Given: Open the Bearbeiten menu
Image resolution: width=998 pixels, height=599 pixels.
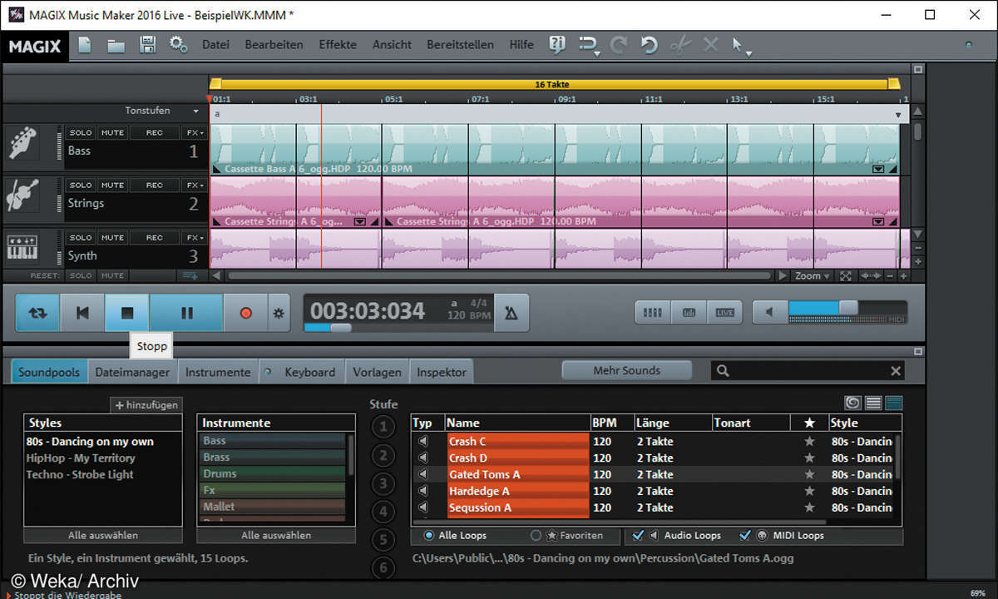Looking at the screenshot, I should [274, 45].
